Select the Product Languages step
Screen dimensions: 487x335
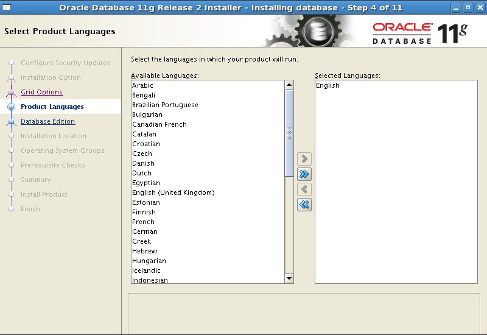[x=52, y=107]
